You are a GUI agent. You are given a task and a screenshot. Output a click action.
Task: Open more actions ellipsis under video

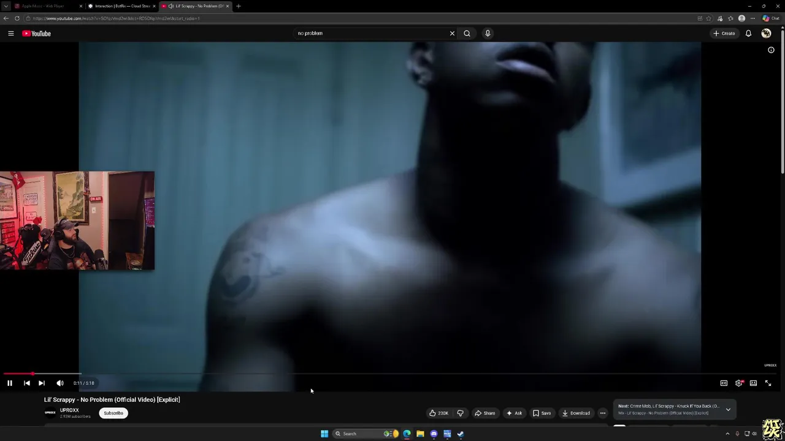click(x=602, y=413)
